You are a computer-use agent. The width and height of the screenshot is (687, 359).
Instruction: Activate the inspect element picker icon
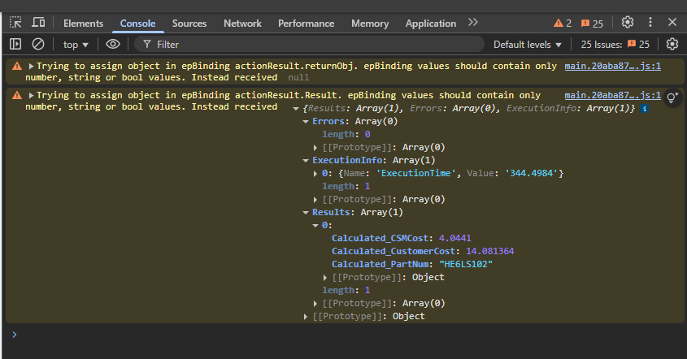point(15,22)
